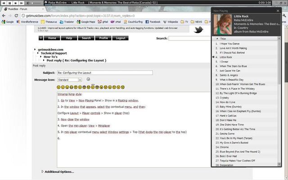Go back in the browser
288x180 pixels.
[4, 16]
